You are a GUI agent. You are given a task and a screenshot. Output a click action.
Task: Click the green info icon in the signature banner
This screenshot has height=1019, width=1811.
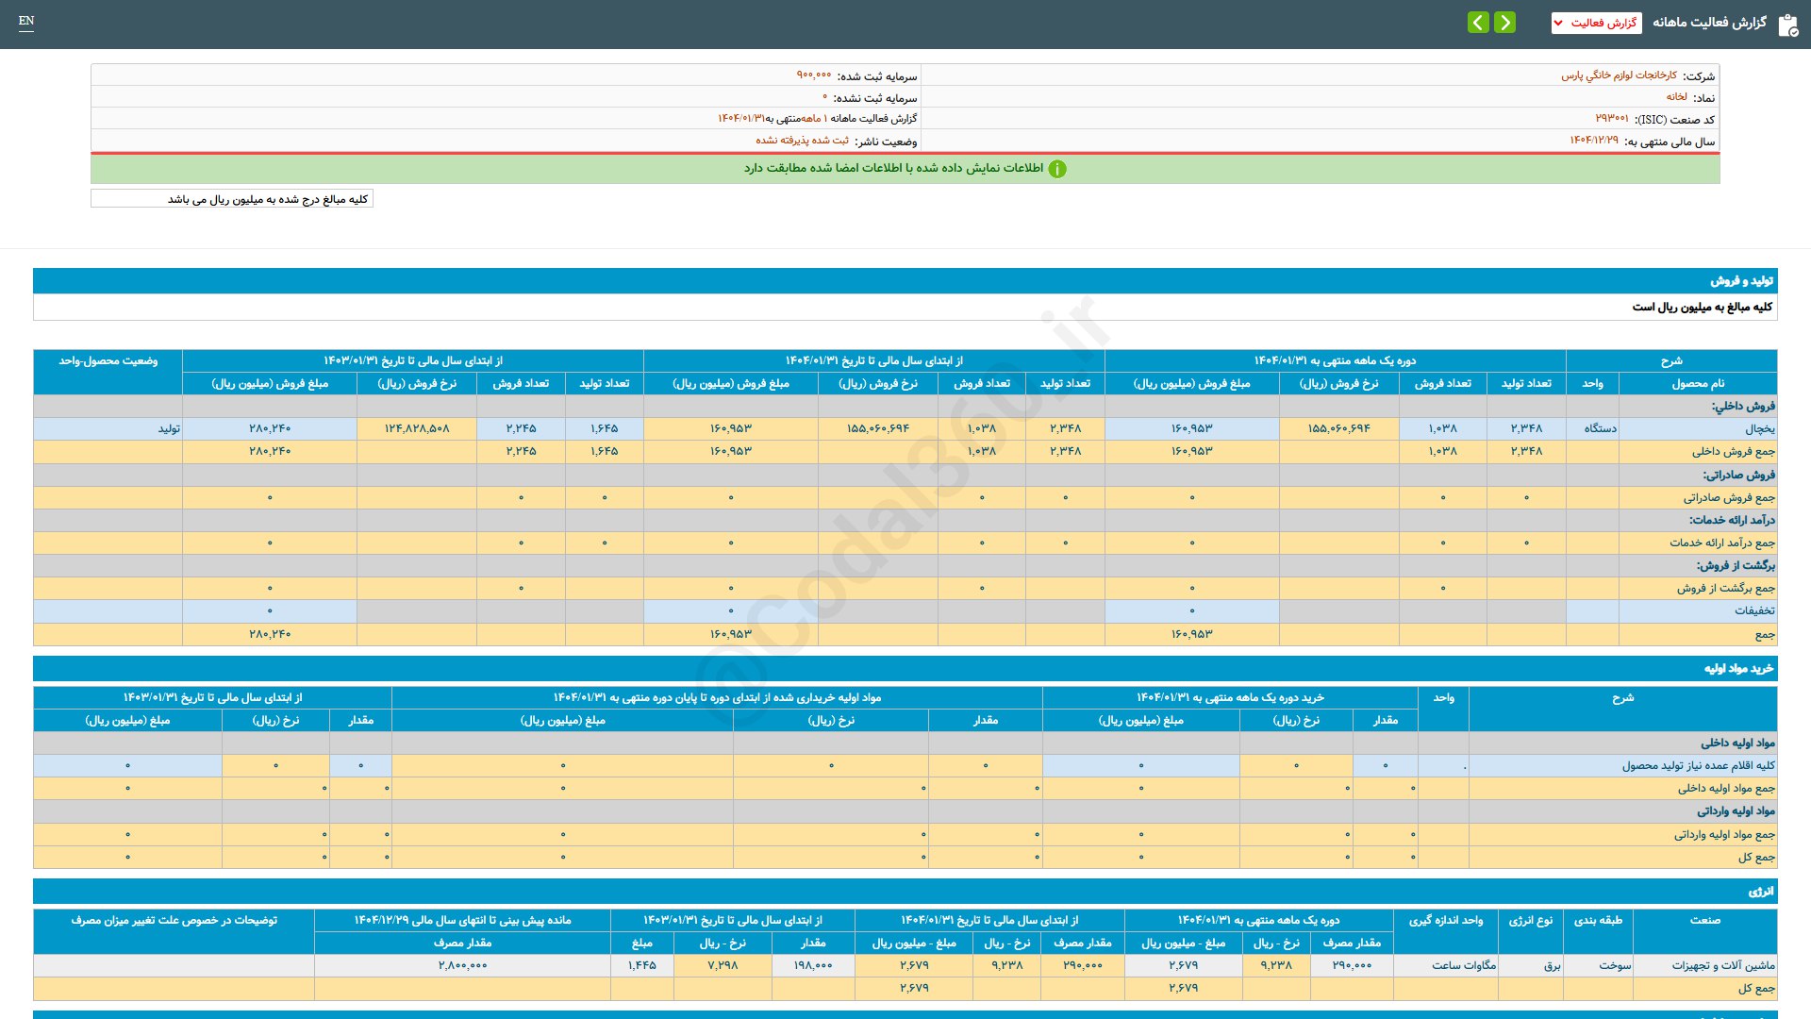pyautogui.click(x=1057, y=169)
